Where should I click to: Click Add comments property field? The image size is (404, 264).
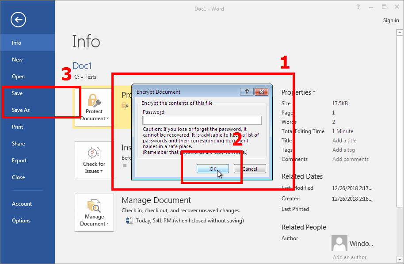click(351, 159)
